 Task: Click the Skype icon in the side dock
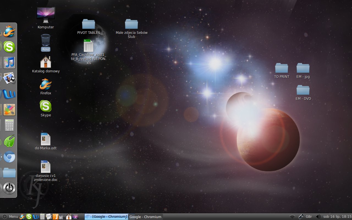click(x=9, y=47)
